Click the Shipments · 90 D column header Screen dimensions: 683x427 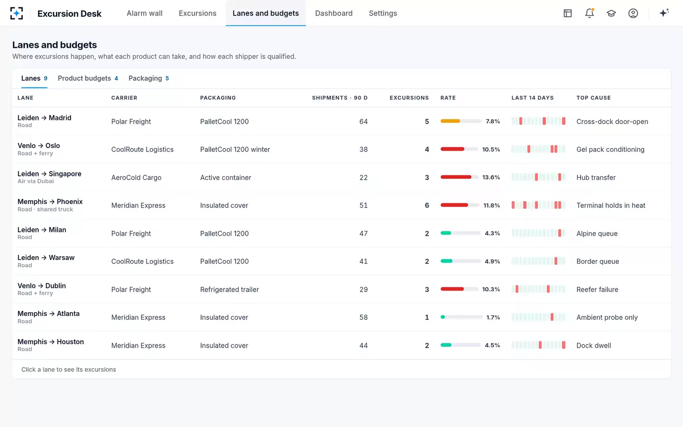[x=340, y=98]
